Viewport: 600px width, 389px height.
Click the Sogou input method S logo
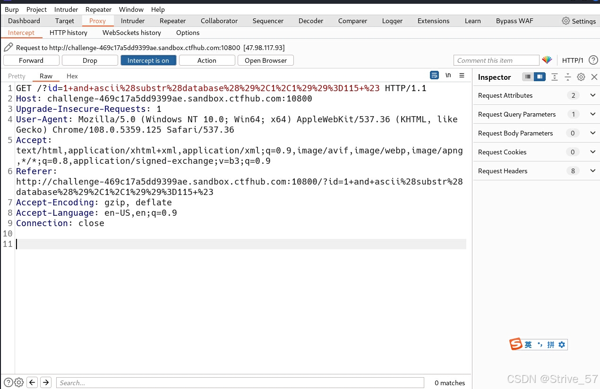(x=516, y=344)
